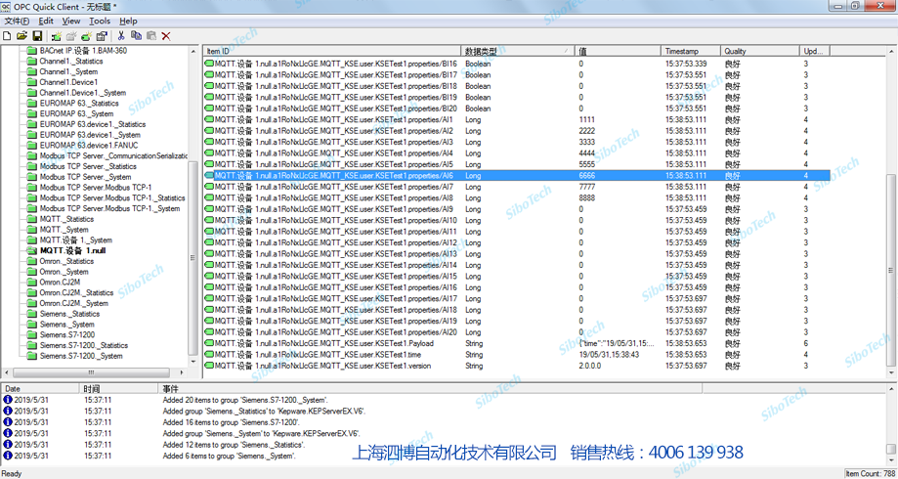Viewport: 898px width, 479px height.
Task: Sort by the Item ID column header
Action: point(332,51)
